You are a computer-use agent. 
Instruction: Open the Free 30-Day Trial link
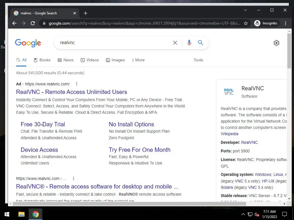pos(43,124)
